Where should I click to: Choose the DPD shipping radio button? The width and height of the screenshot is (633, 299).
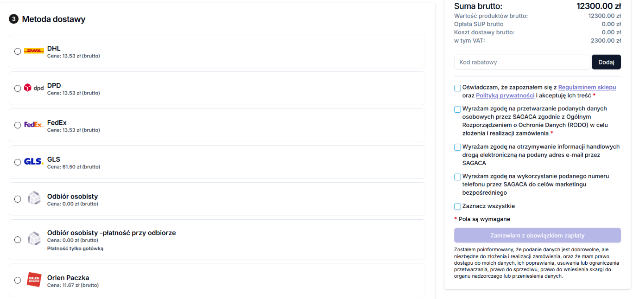click(18, 89)
